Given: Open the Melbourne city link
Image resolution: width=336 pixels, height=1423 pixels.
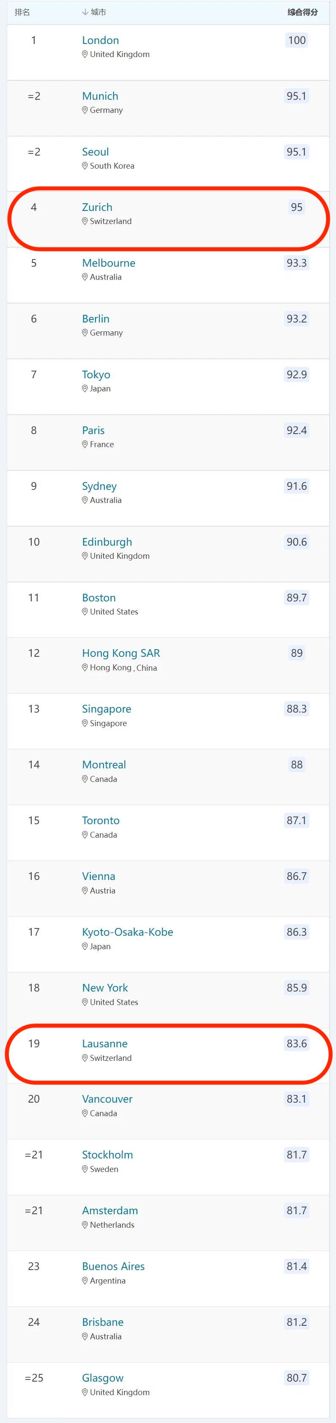Looking at the screenshot, I should point(109,263).
